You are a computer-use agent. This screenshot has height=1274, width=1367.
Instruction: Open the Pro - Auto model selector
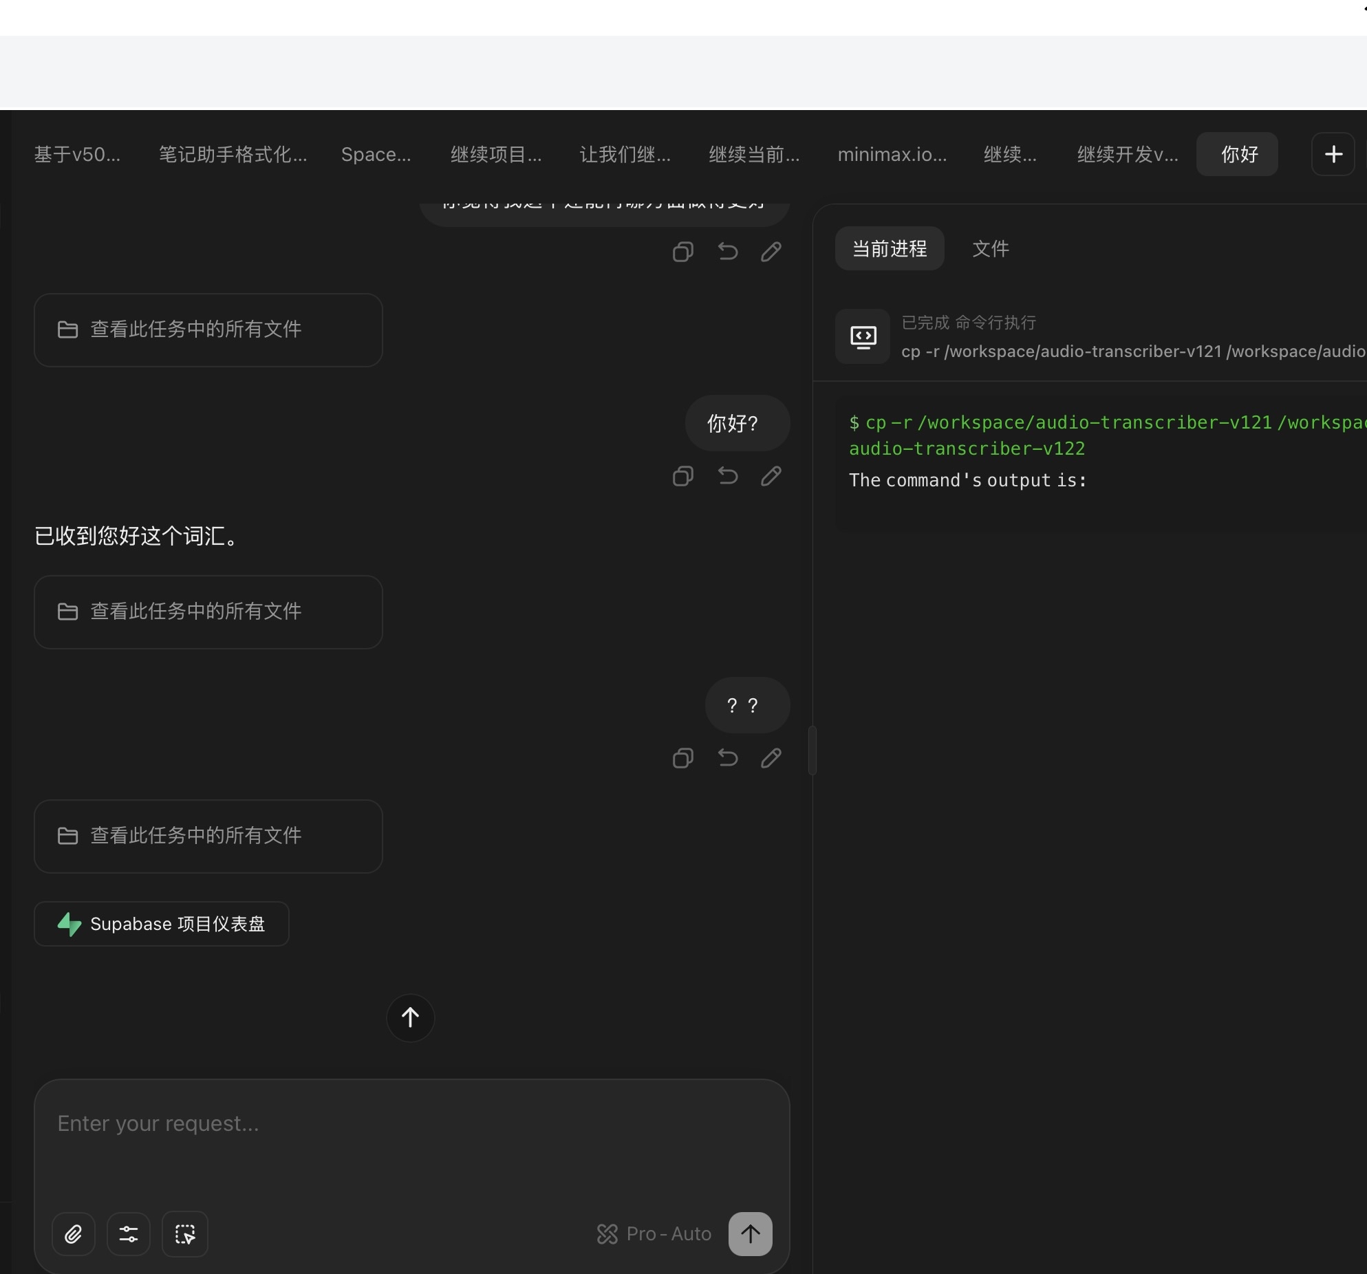654,1234
